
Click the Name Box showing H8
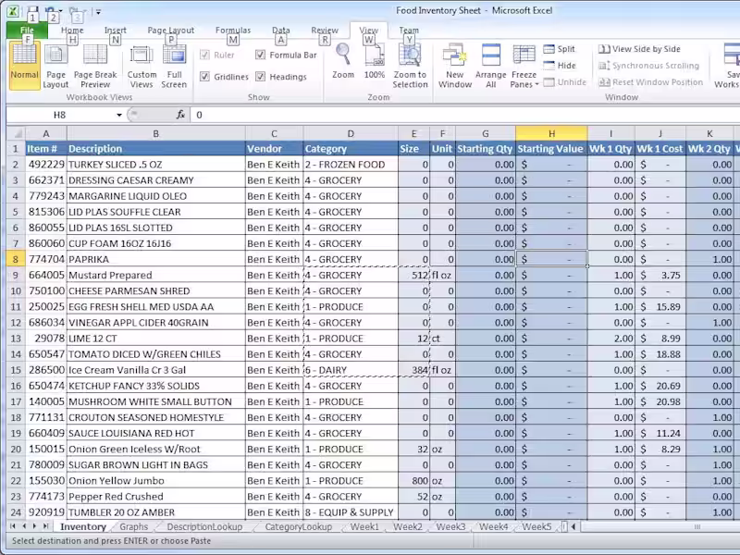coord(59,115)
